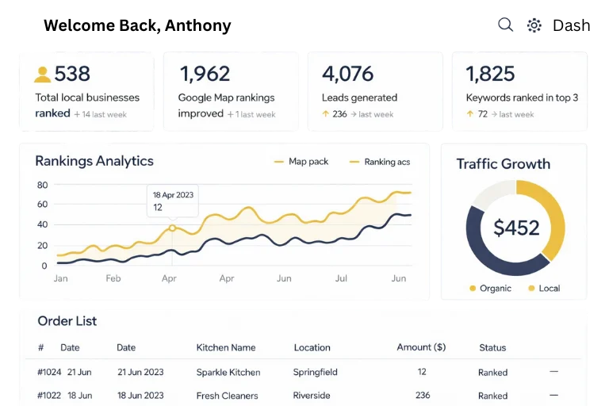The width and height of the screenshot is (609, 406).
Task: Click the 18 Apr 2023 chart tooltip
Action: (173, 201)
